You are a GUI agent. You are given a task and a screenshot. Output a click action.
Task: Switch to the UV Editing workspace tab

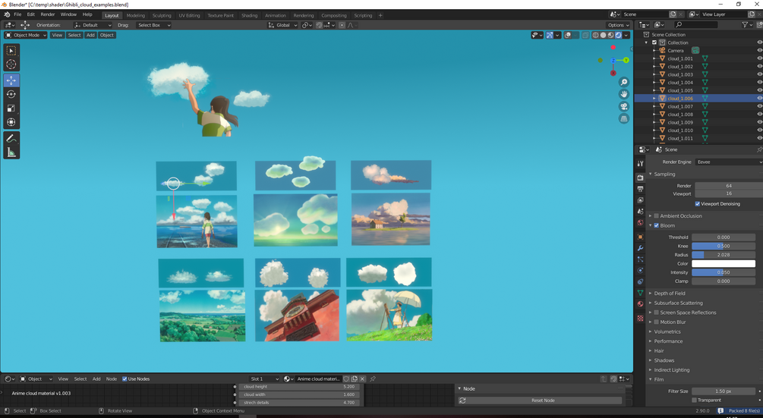(x=189, y=16)
